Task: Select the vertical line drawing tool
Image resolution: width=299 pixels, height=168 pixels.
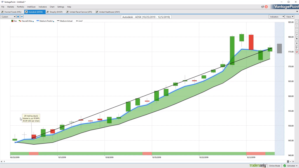Action: pos(297,26)
